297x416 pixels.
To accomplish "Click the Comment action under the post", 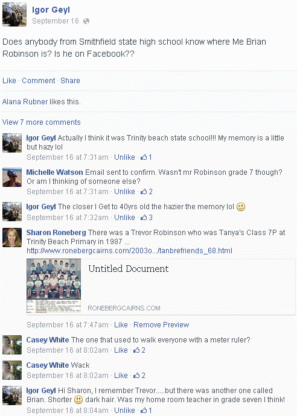I will (38, 81).
